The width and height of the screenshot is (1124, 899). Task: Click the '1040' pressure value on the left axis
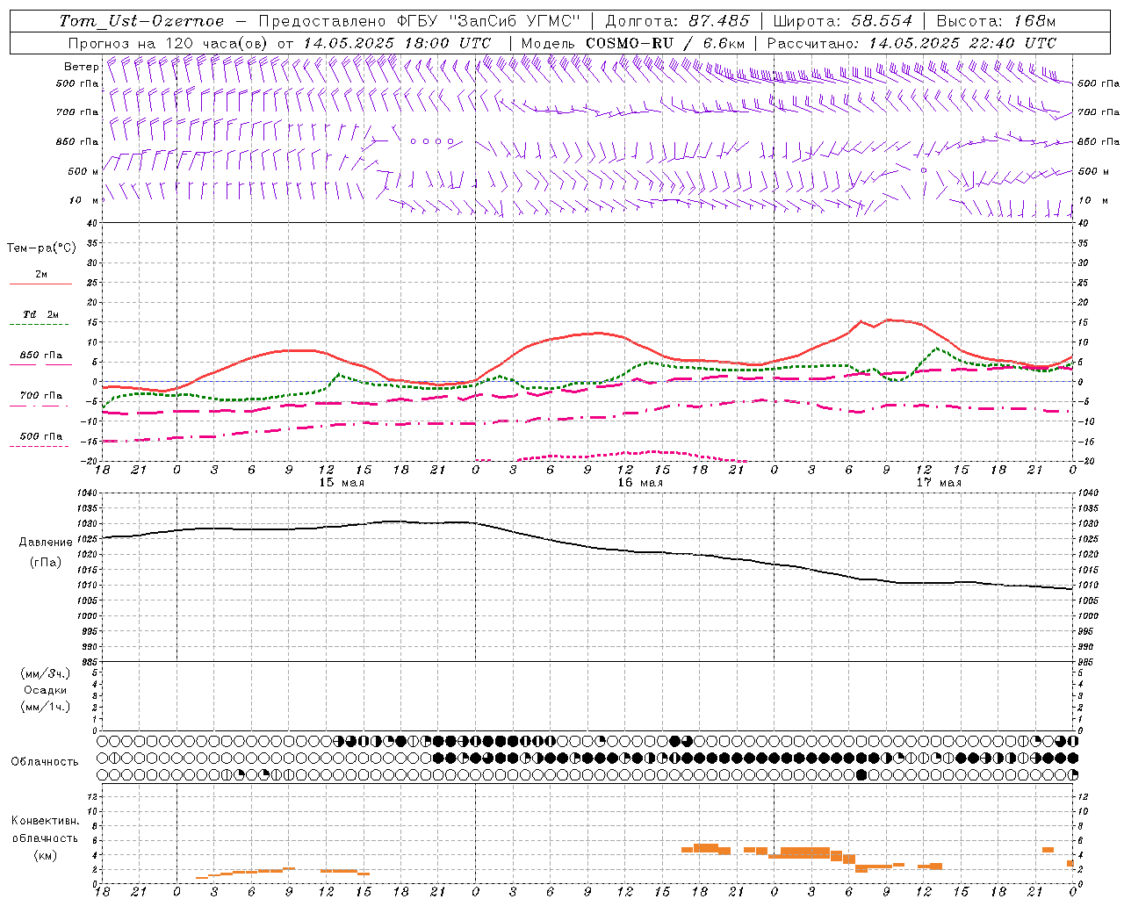tap(88, 493)
